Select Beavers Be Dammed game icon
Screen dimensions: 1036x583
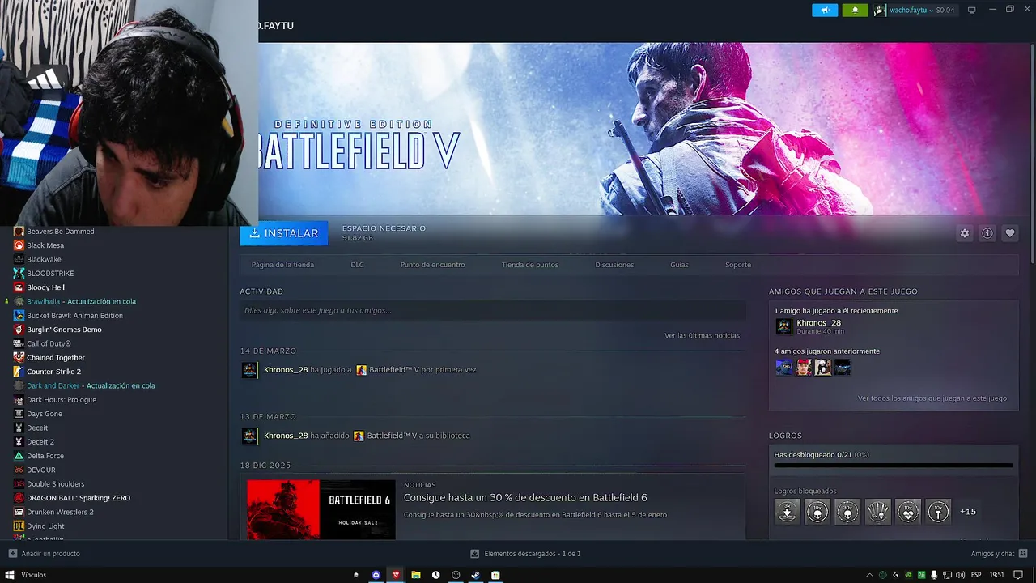(19, 232)
